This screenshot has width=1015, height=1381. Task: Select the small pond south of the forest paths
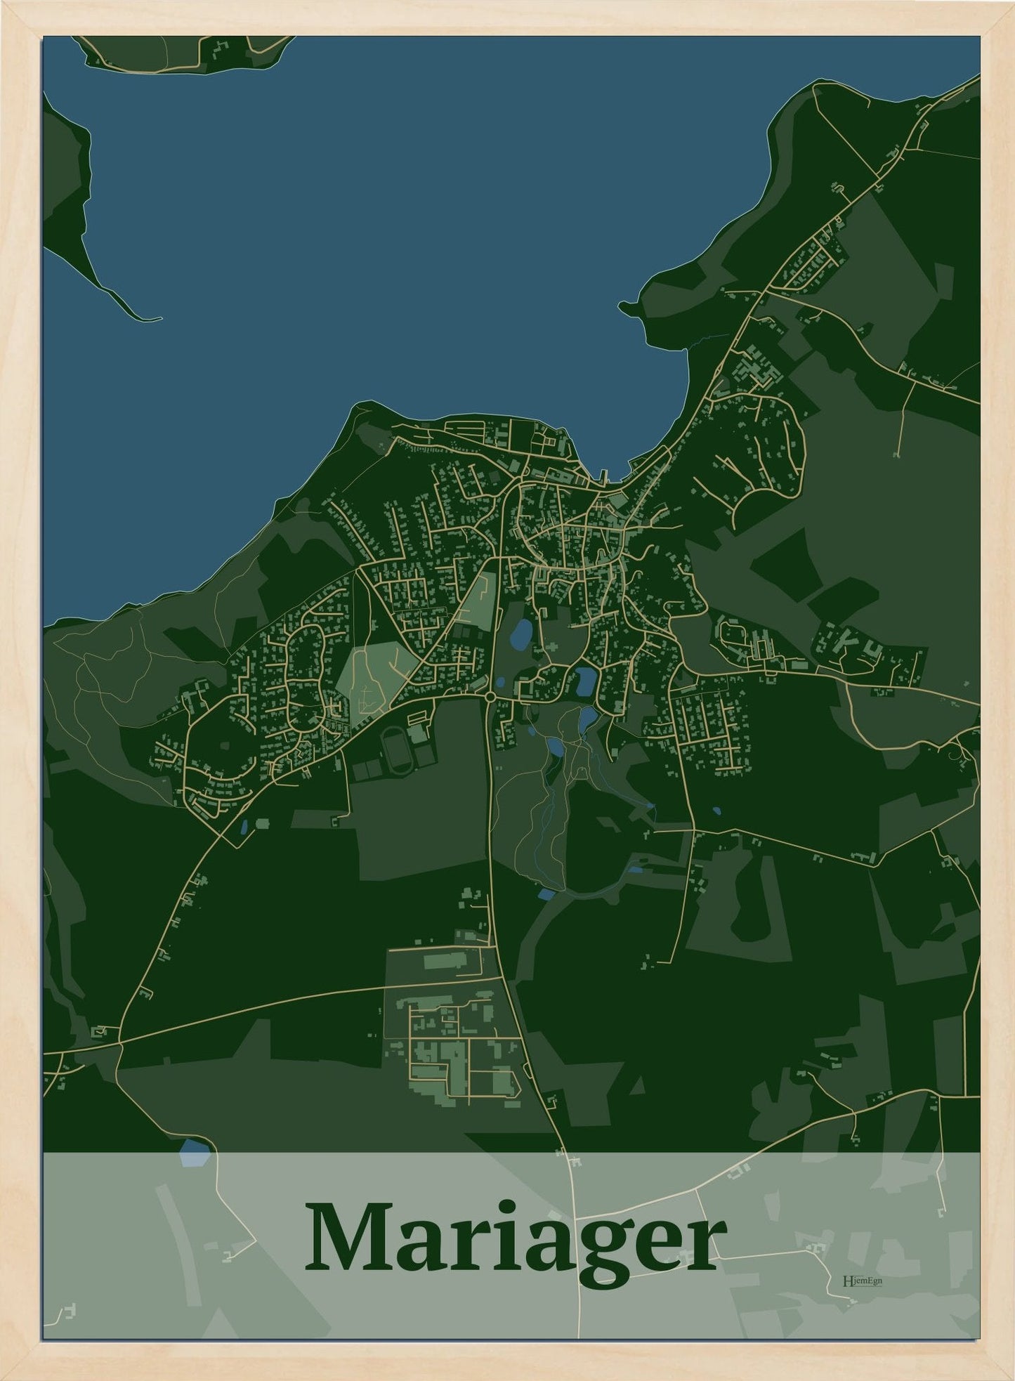click(547, 894)
